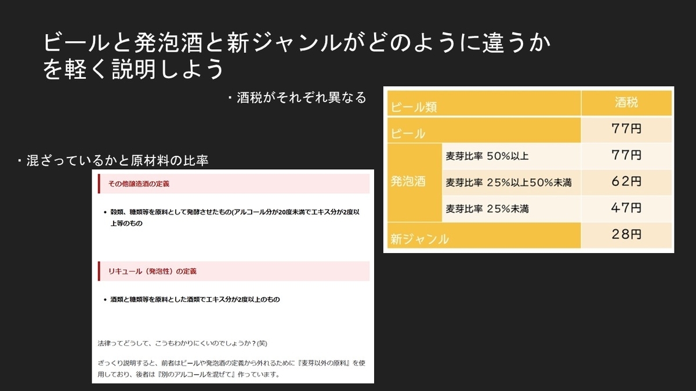Click the sentence 法律ってどうして、こうもわかりにくい
696x391 pixels.
182,344
